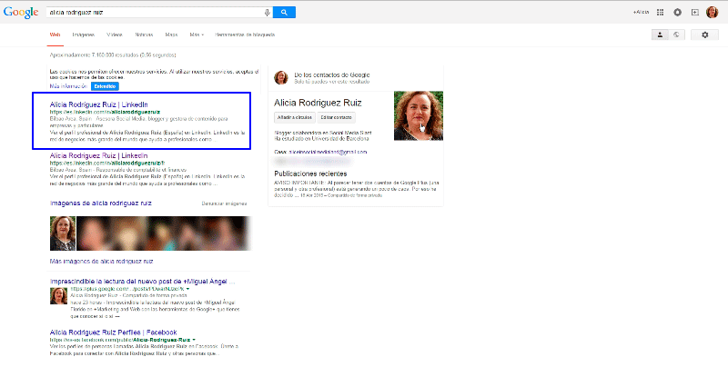Viewport: 728px width, 367px height.
Task: Click Añadir a círculos button
Action: tap(292, 118)
